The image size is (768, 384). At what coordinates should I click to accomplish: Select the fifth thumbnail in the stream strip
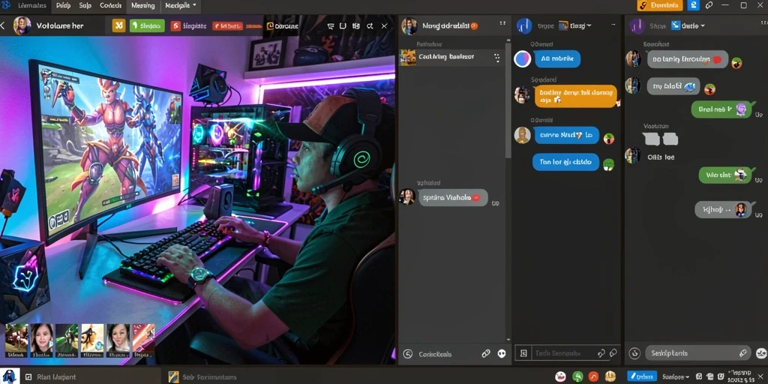118,340
